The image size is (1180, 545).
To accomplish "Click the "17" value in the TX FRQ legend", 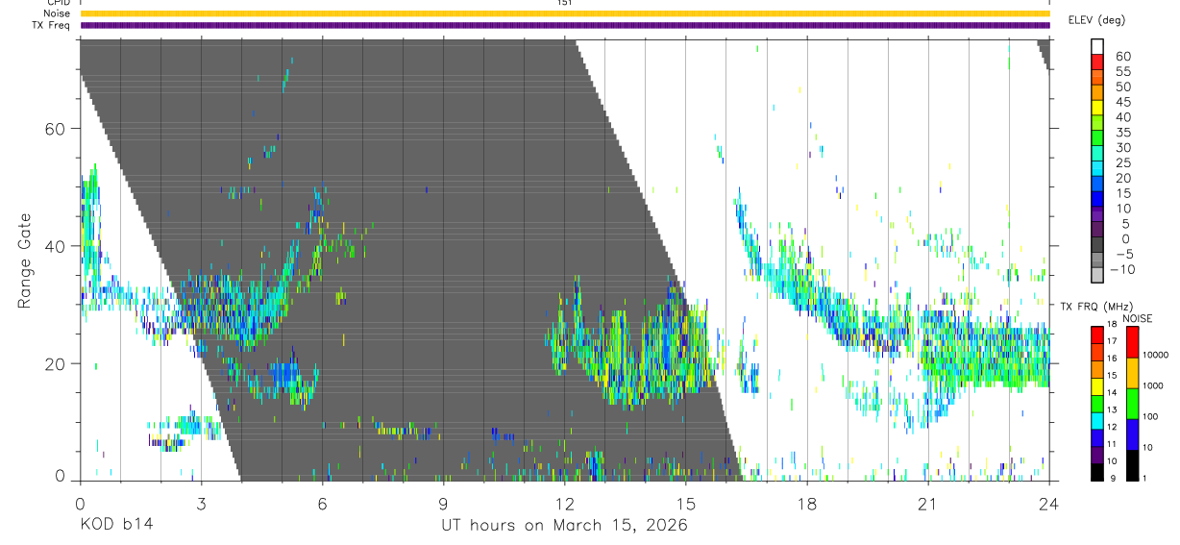I will pos(1112,341).
